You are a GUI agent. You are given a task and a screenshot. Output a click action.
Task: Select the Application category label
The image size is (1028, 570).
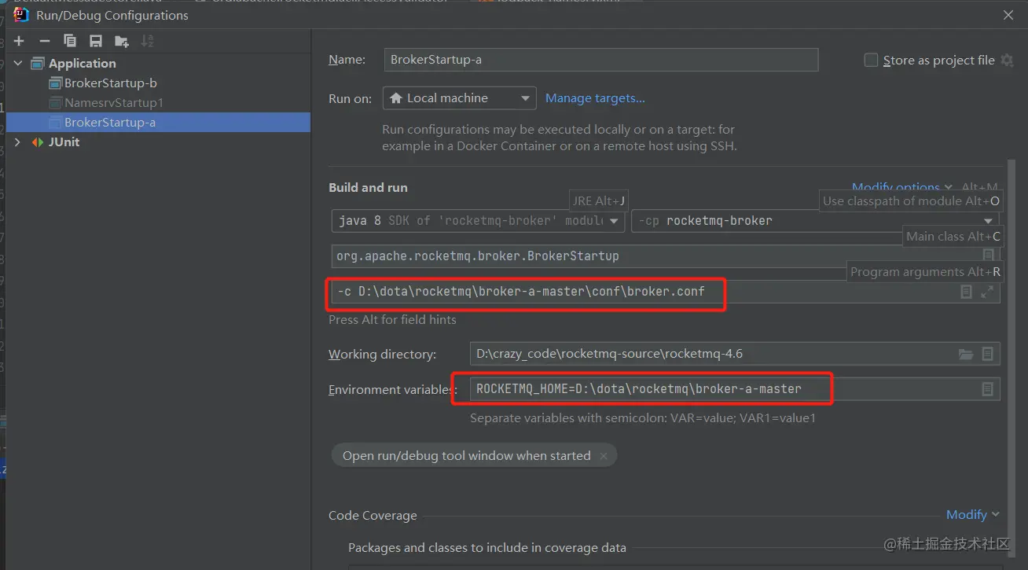pos(83,64)
